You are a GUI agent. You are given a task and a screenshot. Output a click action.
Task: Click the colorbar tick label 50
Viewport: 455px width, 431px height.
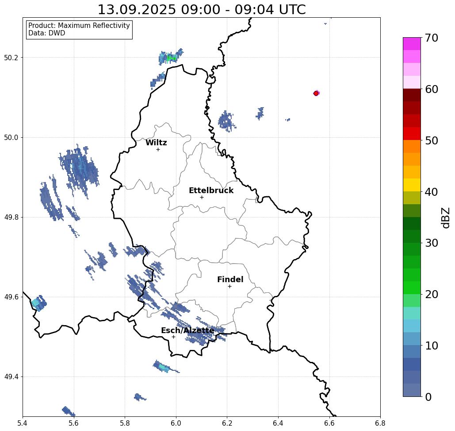[431, 140]
